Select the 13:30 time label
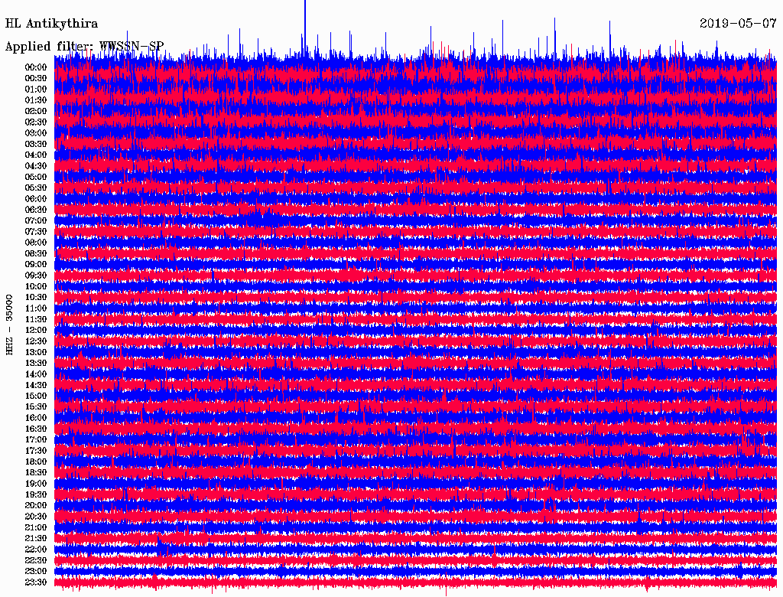 point(35,363)
